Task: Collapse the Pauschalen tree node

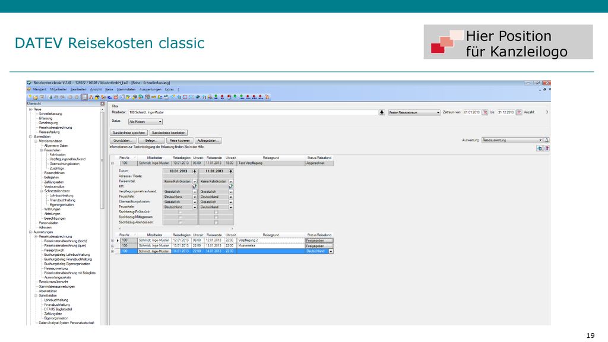Action: [41, 150]
